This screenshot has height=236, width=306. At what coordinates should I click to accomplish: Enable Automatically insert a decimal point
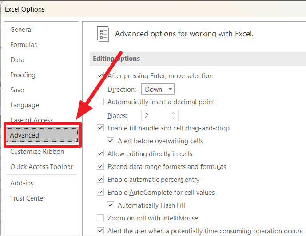(100, 102)
